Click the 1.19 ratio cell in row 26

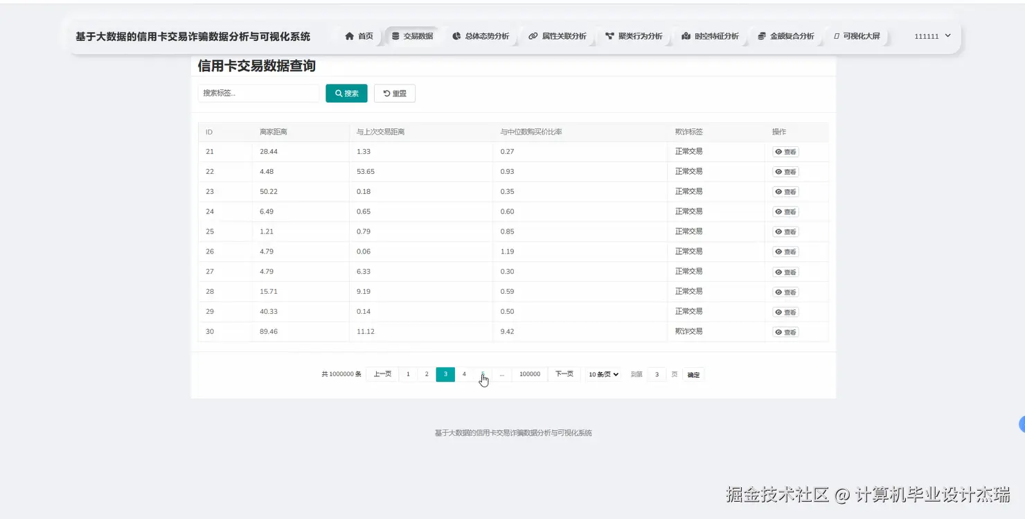[x=507, y=252]
